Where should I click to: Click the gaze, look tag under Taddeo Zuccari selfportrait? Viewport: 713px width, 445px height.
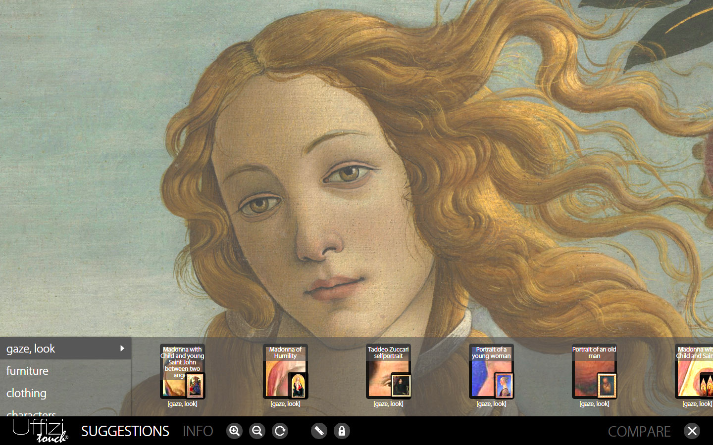point(388,404)
